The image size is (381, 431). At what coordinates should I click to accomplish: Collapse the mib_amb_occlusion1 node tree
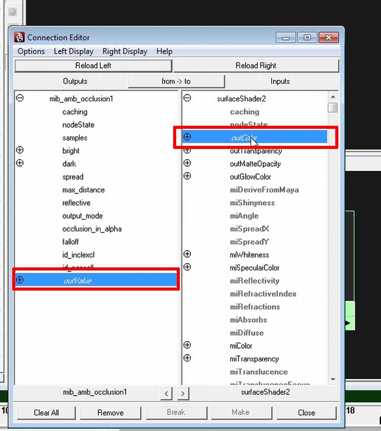(x=20, y=98)
